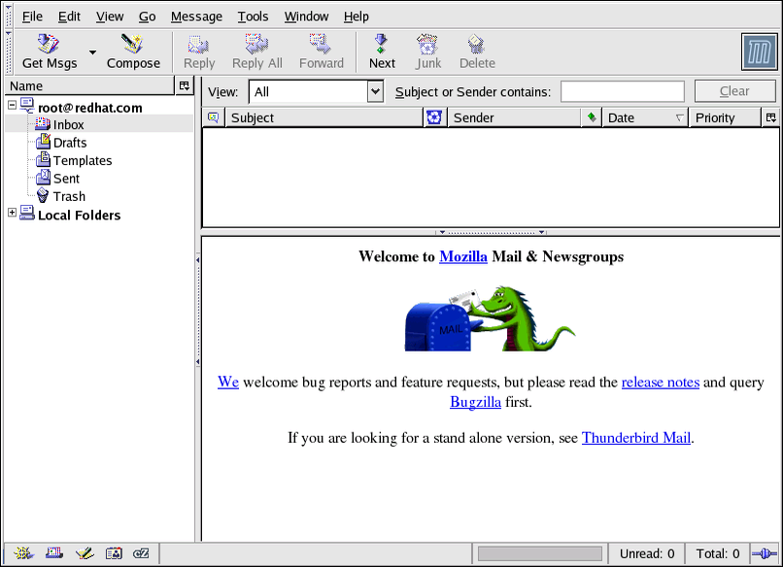Click the Mozilla throbber logo
783x567 pixels.
[758, 51]
